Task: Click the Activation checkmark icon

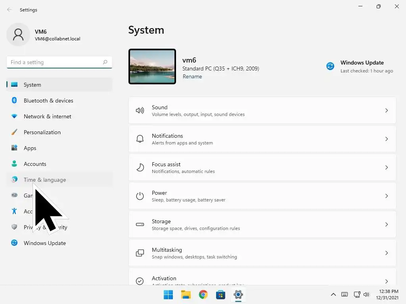Action: 140,281
